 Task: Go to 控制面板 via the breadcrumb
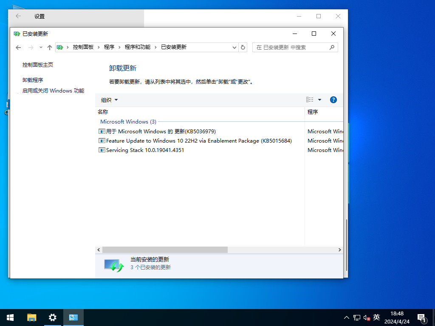pos(83,47)
